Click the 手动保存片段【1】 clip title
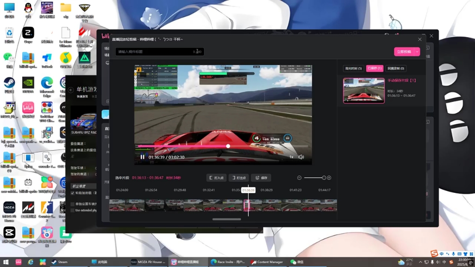This screenshot has width=475, height=267. pyautogui.click(x=402, y=81)
